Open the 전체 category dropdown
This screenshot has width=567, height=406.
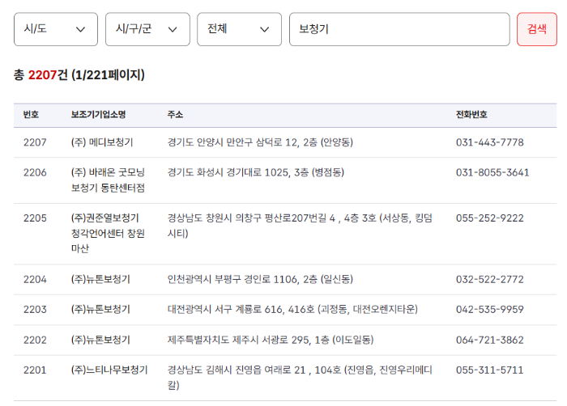(240, 29)
